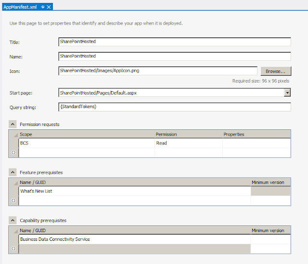Collapse the Capability prerequisites section
Viewport: 308px width, 264px height.
tap(12, 220)
